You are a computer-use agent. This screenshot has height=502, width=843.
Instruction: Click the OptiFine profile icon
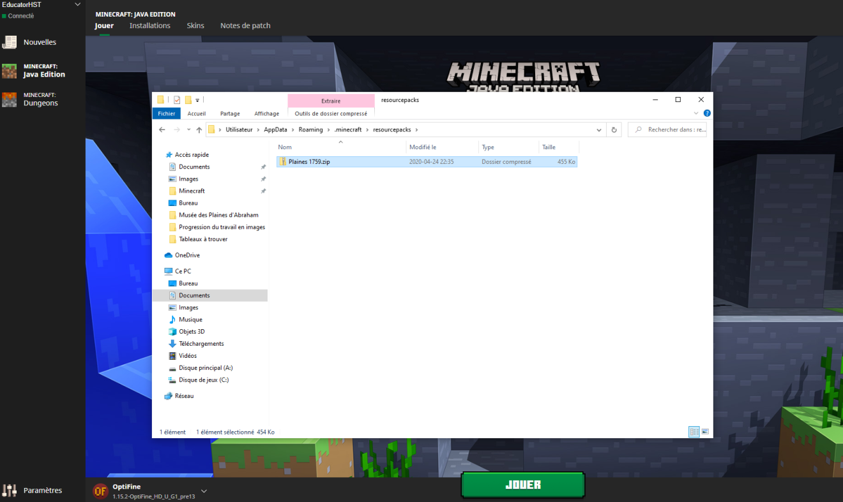pyautogui.click(x=100, y=491)
